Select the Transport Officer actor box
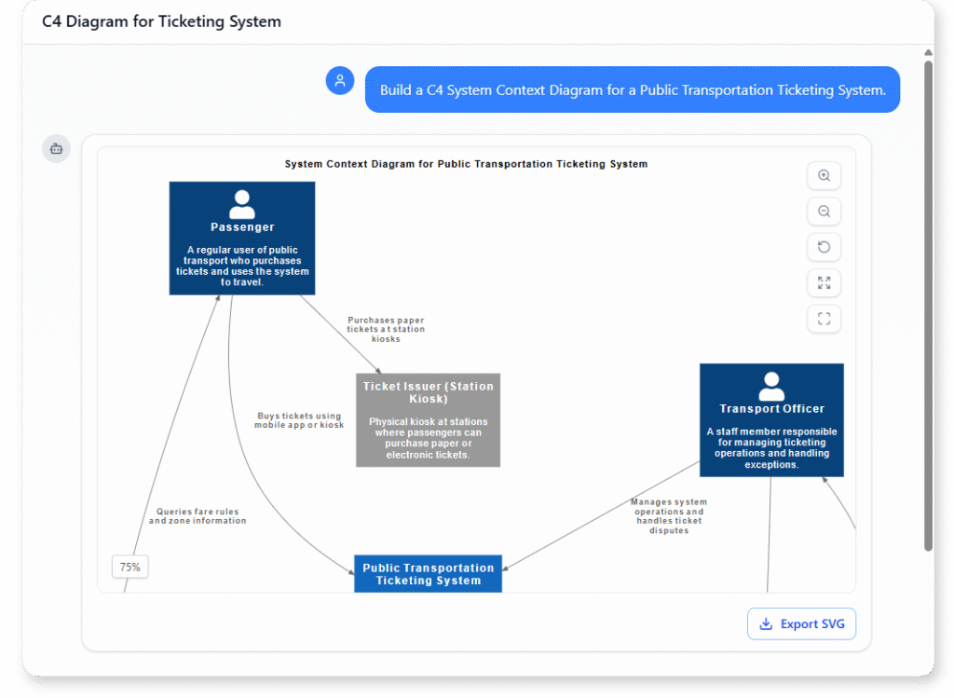Viewport: 954px width, 698px height. click(x=771, y=419)
